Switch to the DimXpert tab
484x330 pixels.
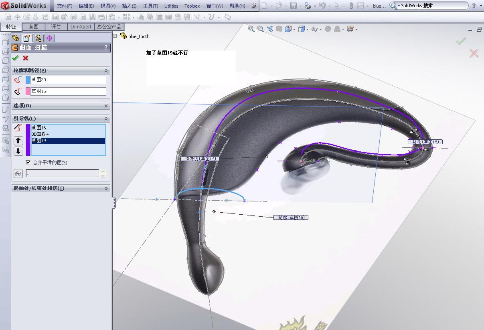[x=81, y=27]
